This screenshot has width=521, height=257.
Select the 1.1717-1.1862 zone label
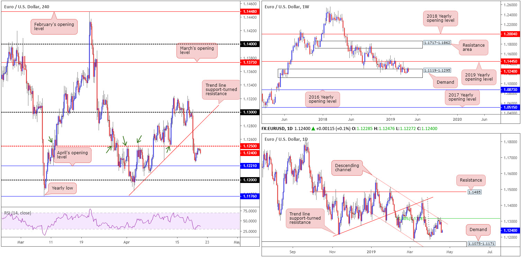437,44
